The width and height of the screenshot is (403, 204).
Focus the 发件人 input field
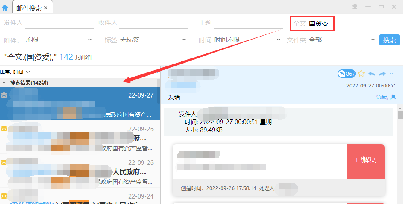59,23
